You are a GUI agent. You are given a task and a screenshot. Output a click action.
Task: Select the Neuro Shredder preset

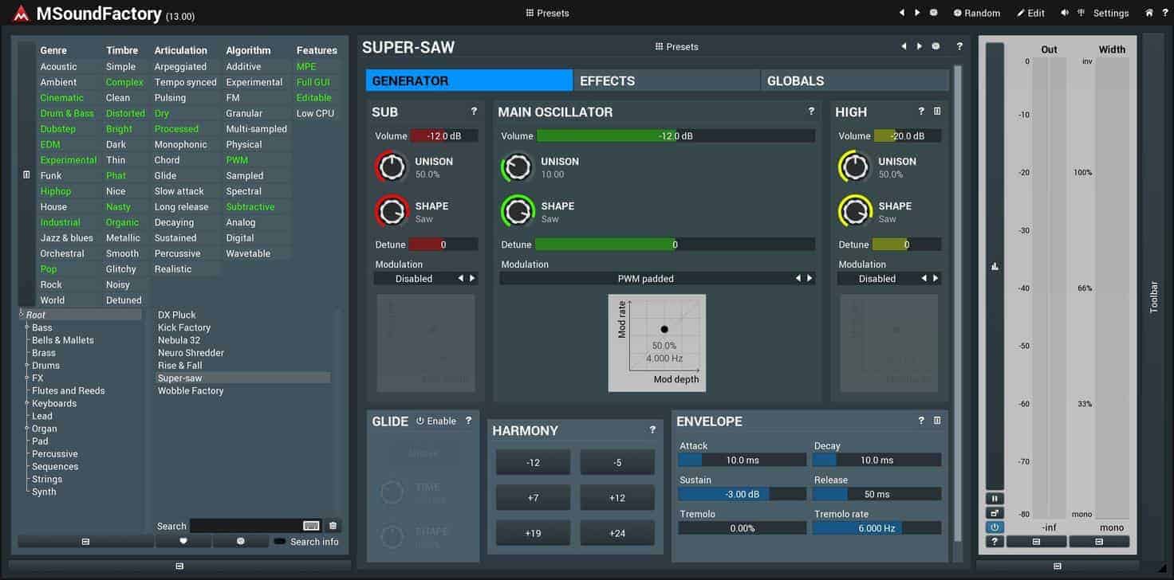[191, 353]
